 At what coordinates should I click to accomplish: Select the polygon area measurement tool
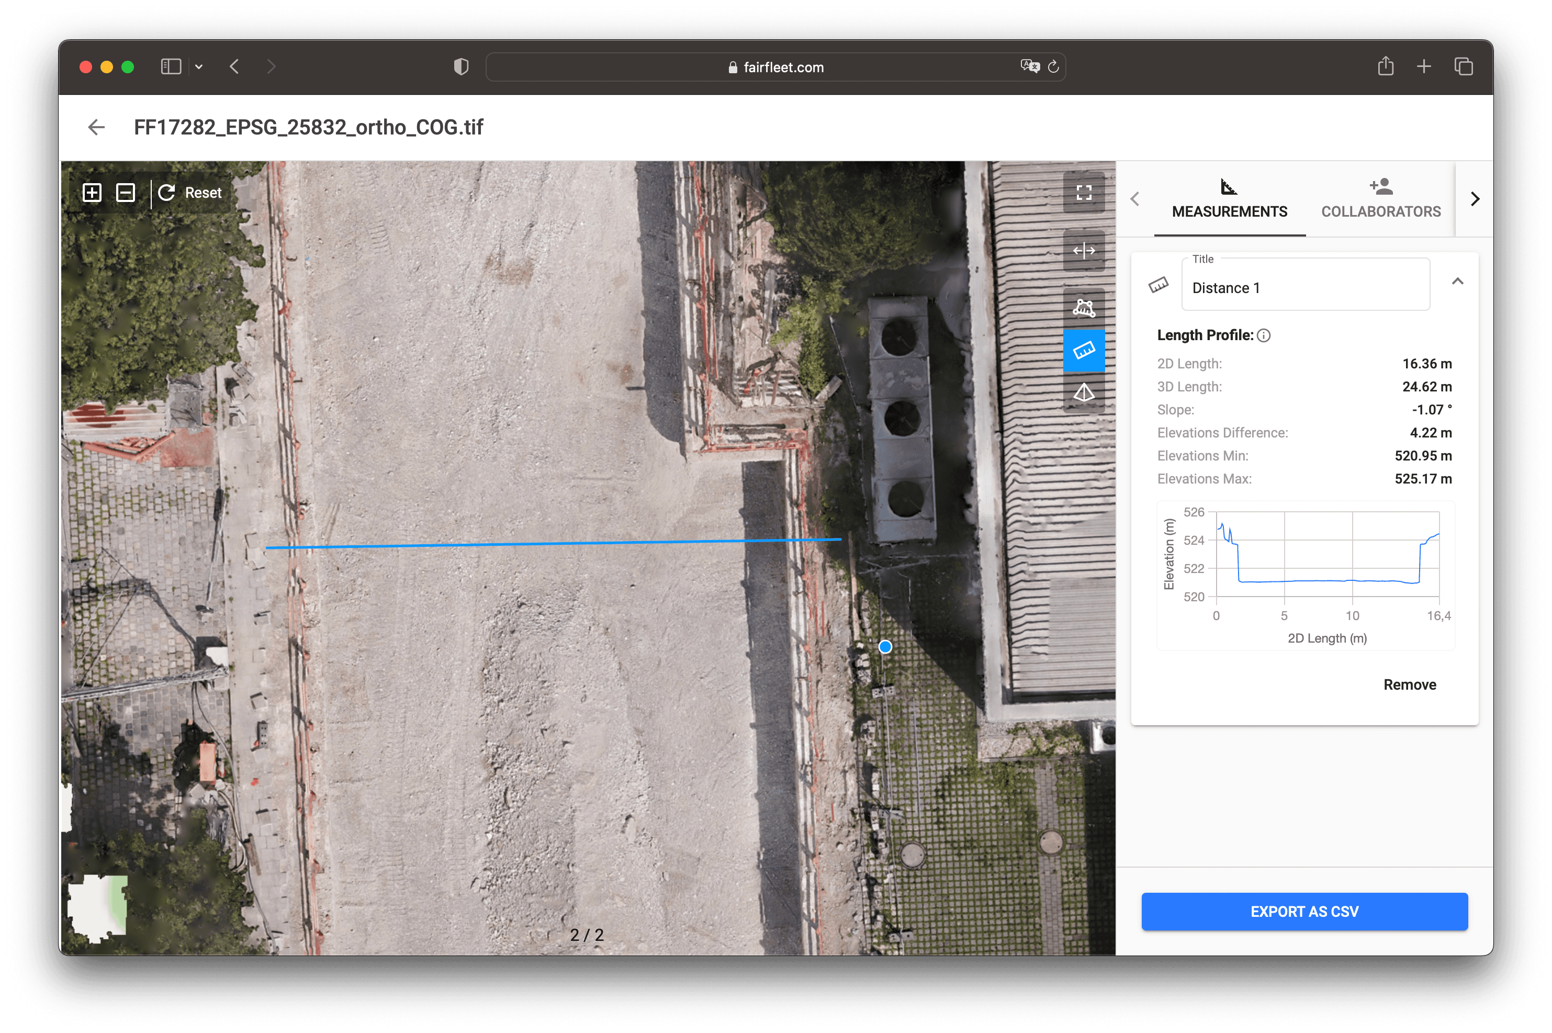tap(1084, 308)
